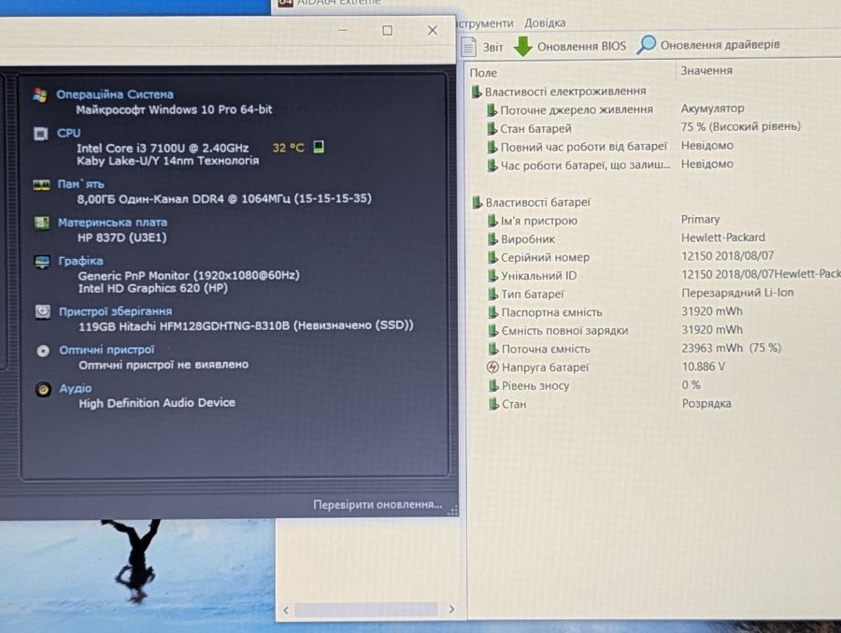Click the Перевірити оновлення... link

378,505
